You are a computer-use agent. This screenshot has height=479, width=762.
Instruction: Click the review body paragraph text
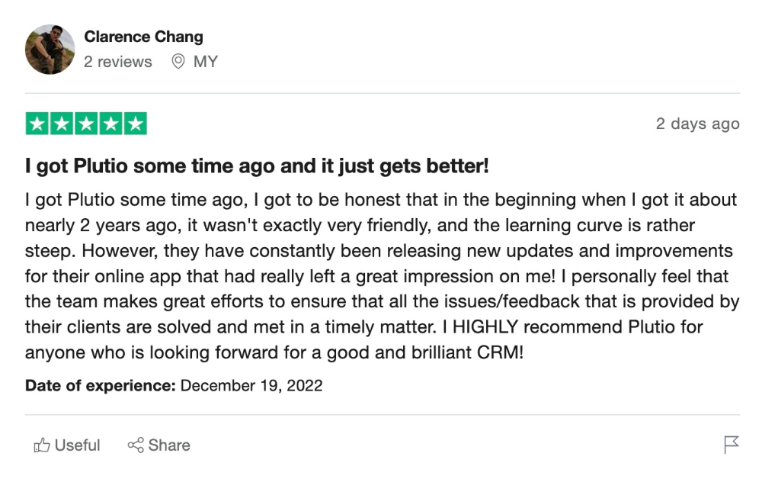382,276
